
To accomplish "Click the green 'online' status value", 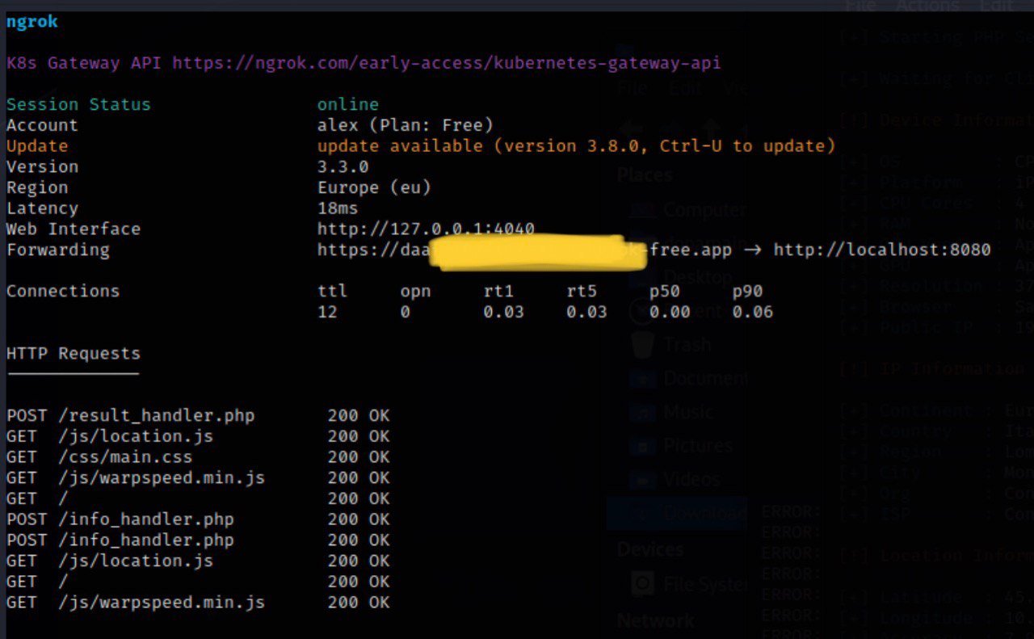I will click(x=348, y=105).
